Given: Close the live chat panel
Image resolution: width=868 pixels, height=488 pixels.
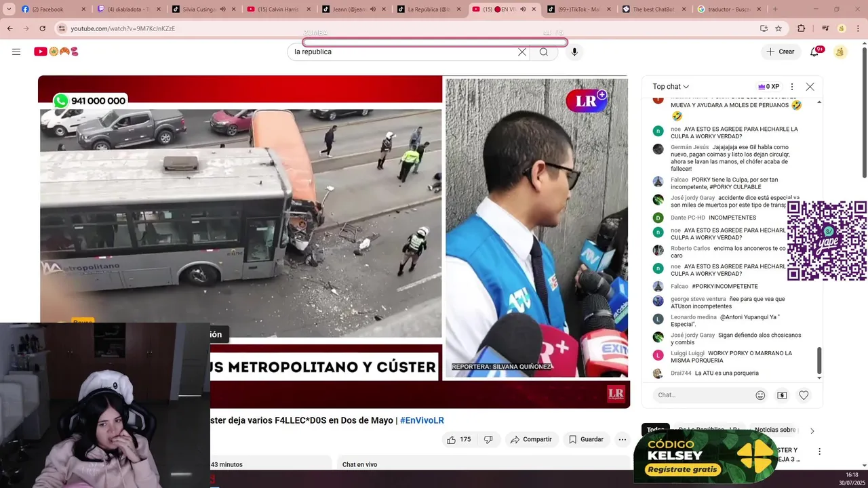Looking at the screenshot, I should [810, 87].
